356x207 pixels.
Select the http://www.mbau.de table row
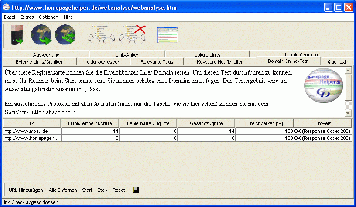point(32,131)
